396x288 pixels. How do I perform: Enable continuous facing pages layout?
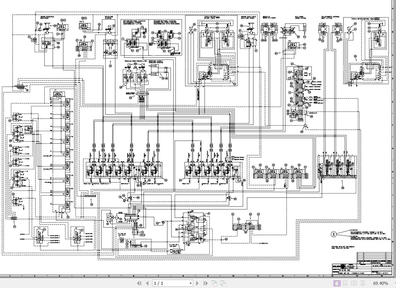(x=363, y=283)
